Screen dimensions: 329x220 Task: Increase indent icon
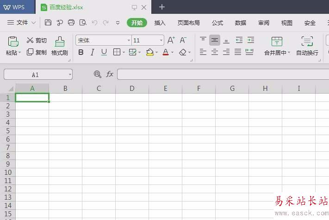click(250, 40)
